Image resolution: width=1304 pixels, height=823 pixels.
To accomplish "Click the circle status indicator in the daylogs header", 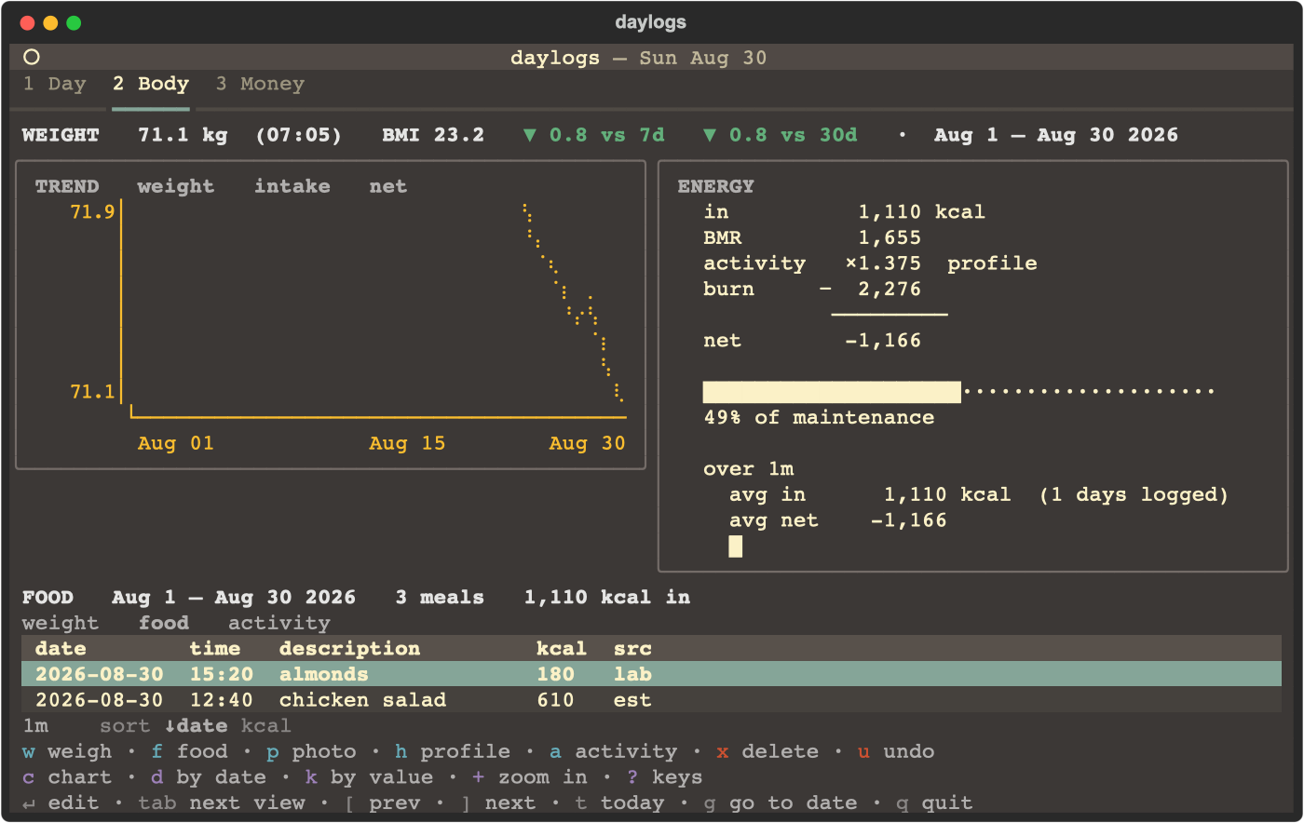I will point(32,57).
